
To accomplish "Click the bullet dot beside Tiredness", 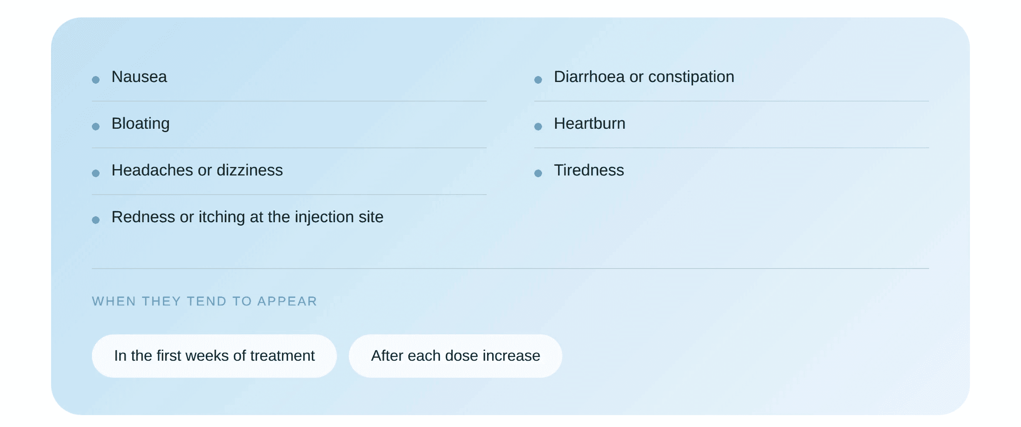I will tap(538, 173).
